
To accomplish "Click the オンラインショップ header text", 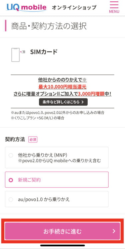I will pyautogui.click(x=74, y=7).
